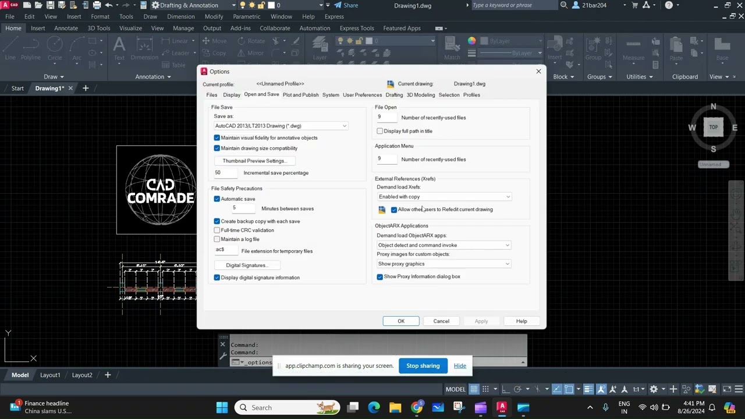Click the Layer Properties icon in ribbon

[320, 48]
